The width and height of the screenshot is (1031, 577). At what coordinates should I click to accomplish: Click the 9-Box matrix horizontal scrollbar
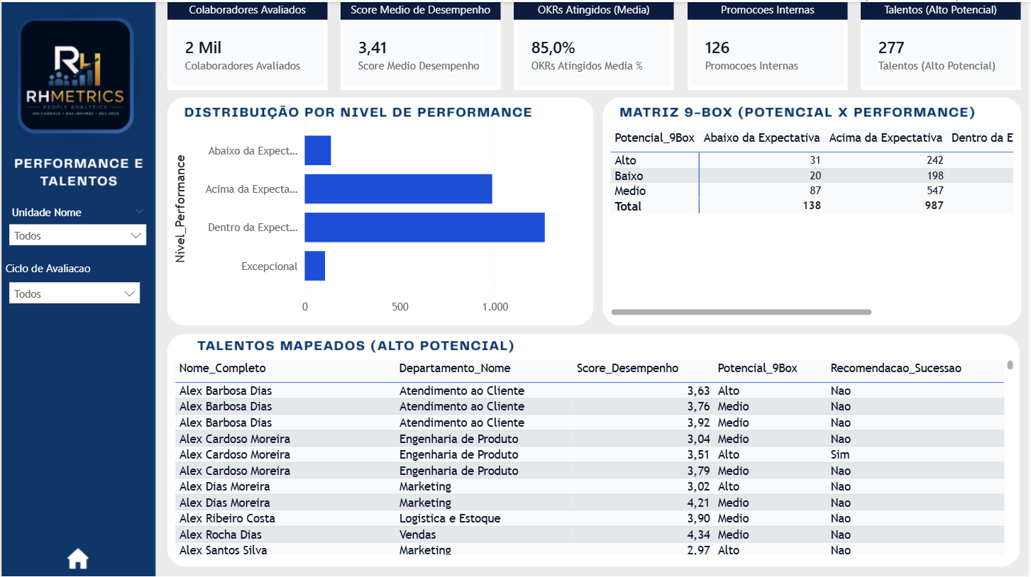741,312
